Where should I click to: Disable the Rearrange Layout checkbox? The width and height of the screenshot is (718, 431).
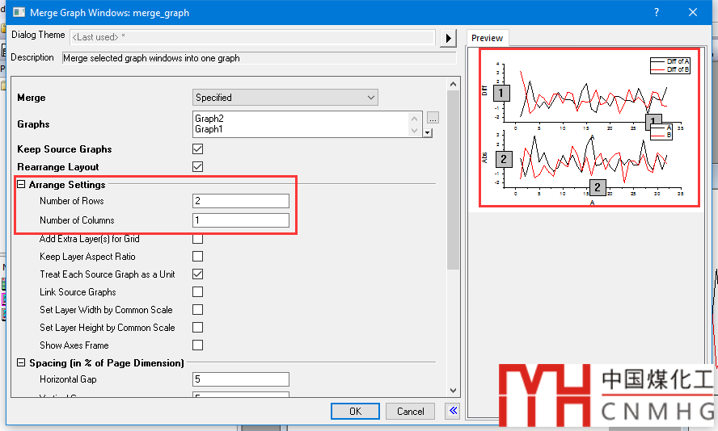198,167
